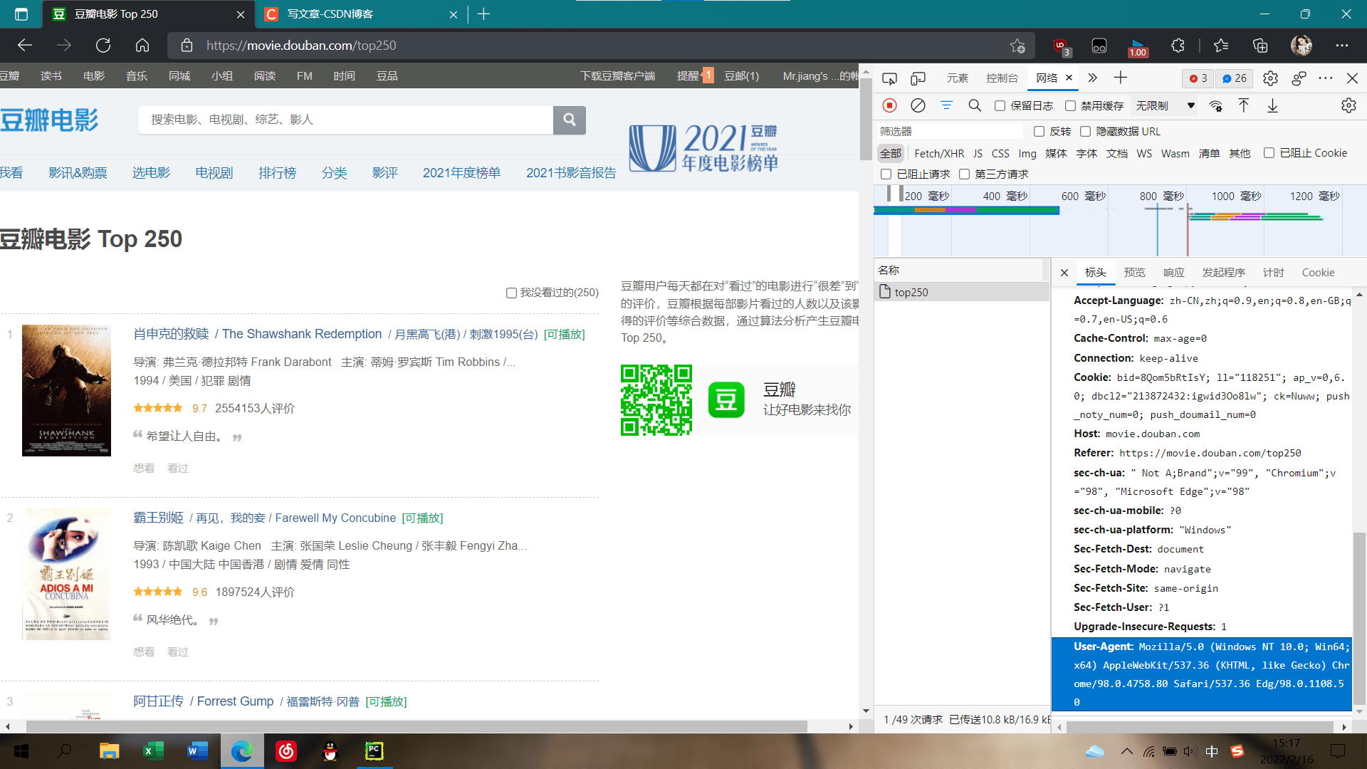
Task: Click the record network log button
Action: coord(889,105)
